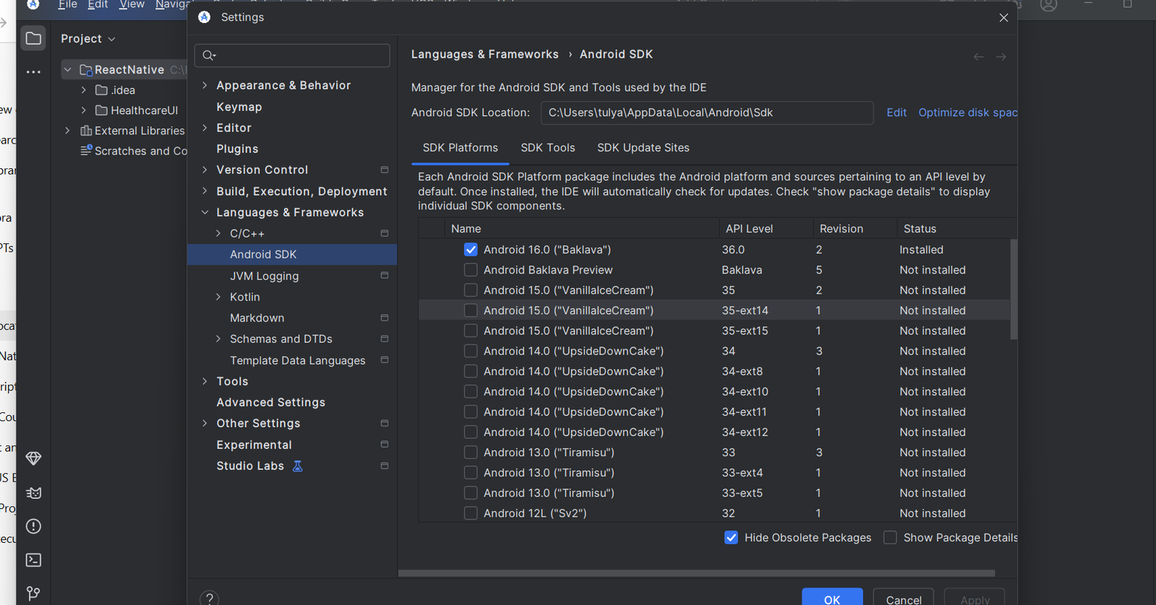Screen dimensions: 1156x605
Task: Open the Problems panel exclamation icon
Action: [33, 526]
